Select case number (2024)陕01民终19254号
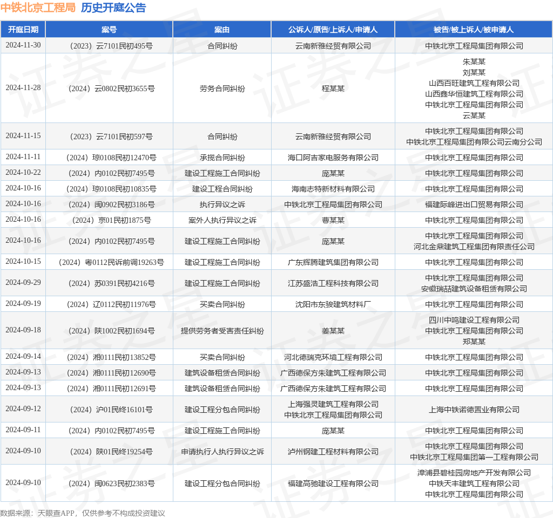Screen dimensions: 553x518 pyautogui.click(x=111, y=452)
